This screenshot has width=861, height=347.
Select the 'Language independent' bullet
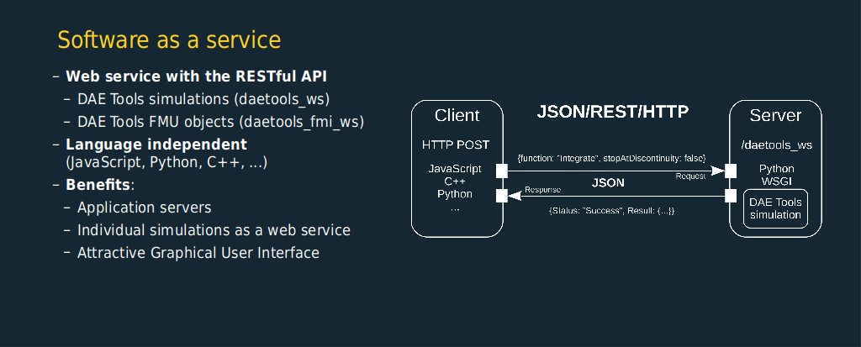(156, 145)
